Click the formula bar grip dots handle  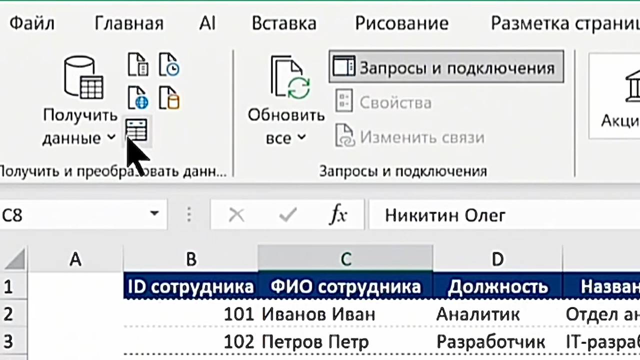(x=189, y=215)
